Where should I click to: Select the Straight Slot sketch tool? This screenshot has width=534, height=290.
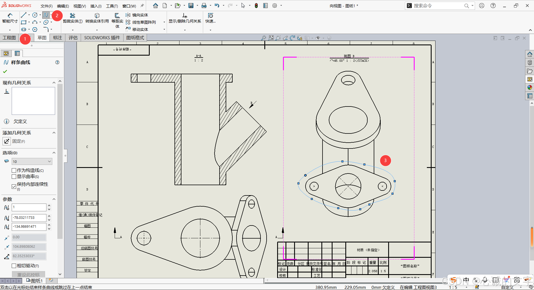tap(24, 29)
